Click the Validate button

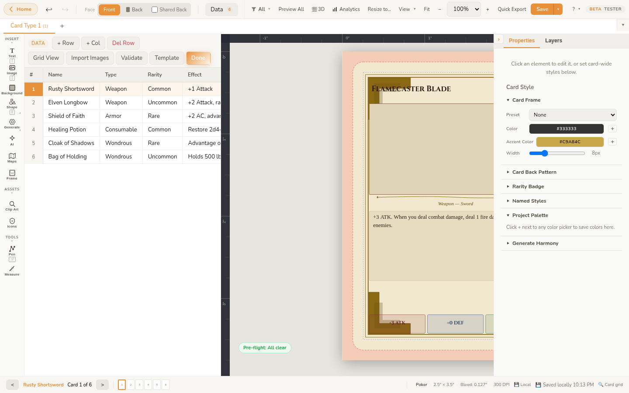coord(131,58)
